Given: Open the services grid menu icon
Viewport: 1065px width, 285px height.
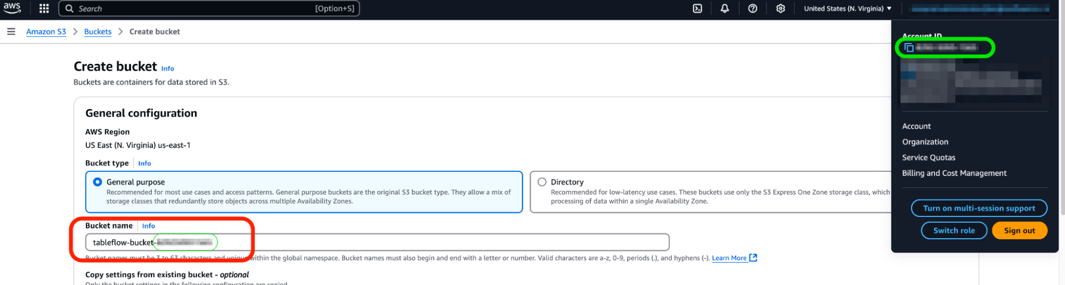Looking at the screenshot, I should (44, 9).
